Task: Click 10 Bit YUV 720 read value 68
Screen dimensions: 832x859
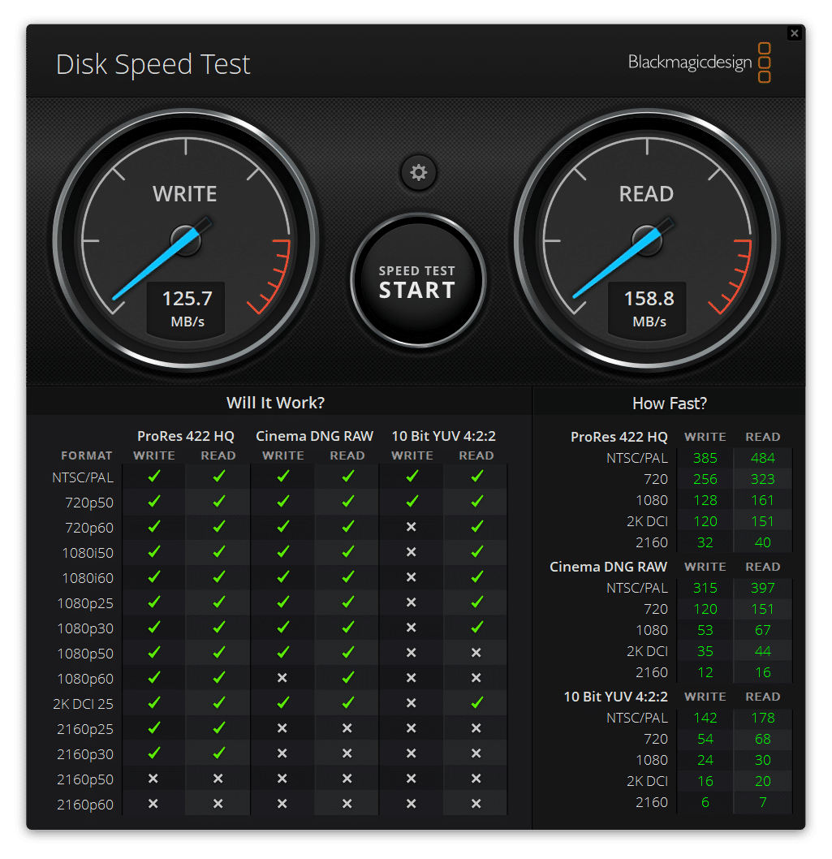Action: click(x=762, y=739)
